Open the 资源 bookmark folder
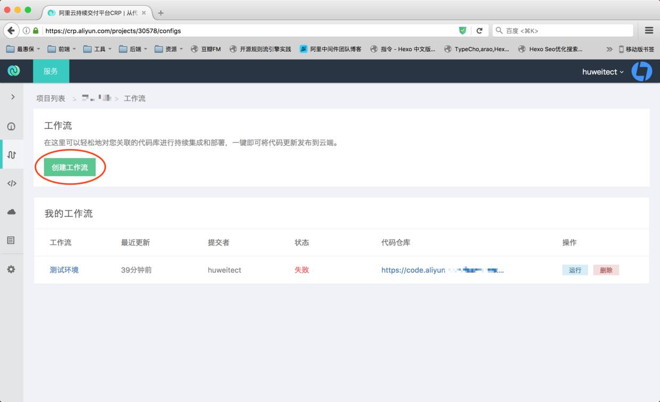Viewport: 660px width, 402px height. click(x=169, y=49)
